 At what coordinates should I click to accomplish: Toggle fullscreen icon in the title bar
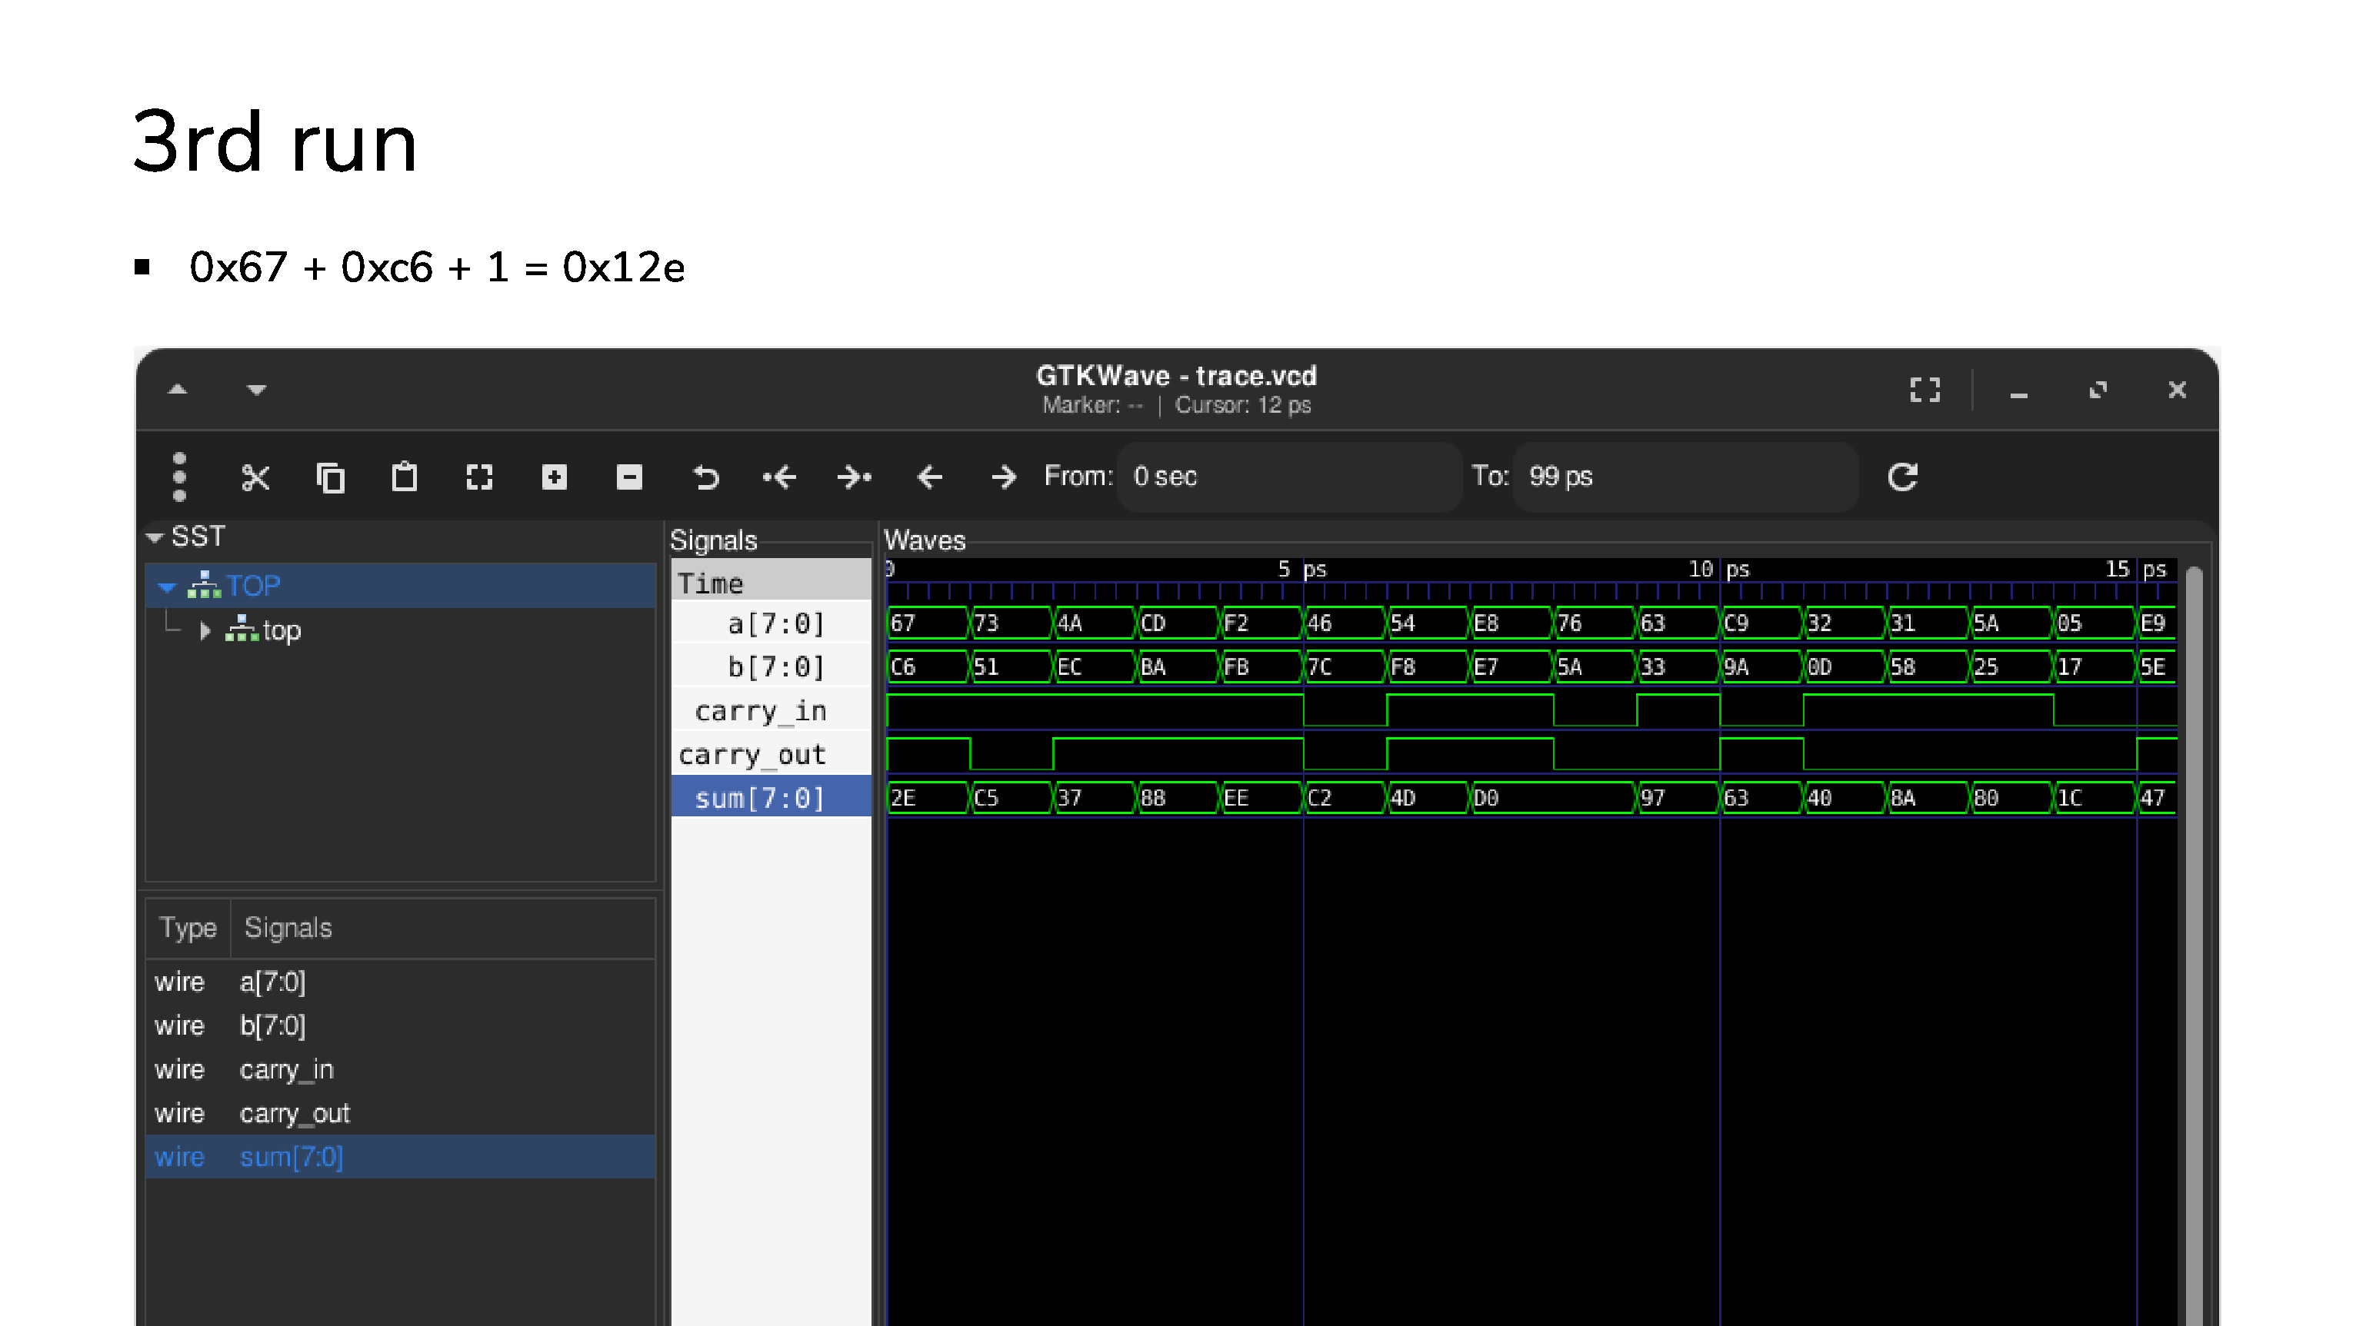1925,390
